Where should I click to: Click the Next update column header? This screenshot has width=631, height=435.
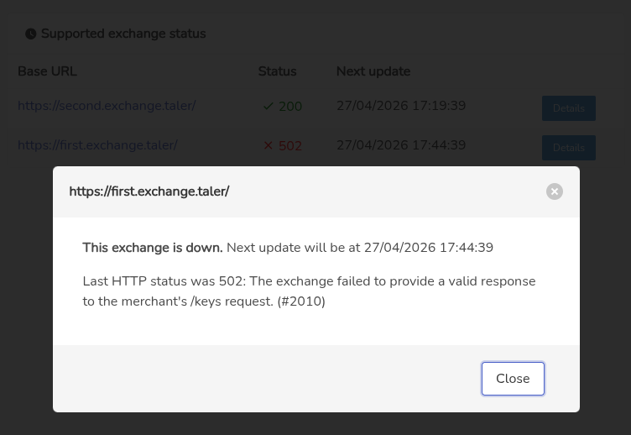pyautogui.click(x=373, y=71)
